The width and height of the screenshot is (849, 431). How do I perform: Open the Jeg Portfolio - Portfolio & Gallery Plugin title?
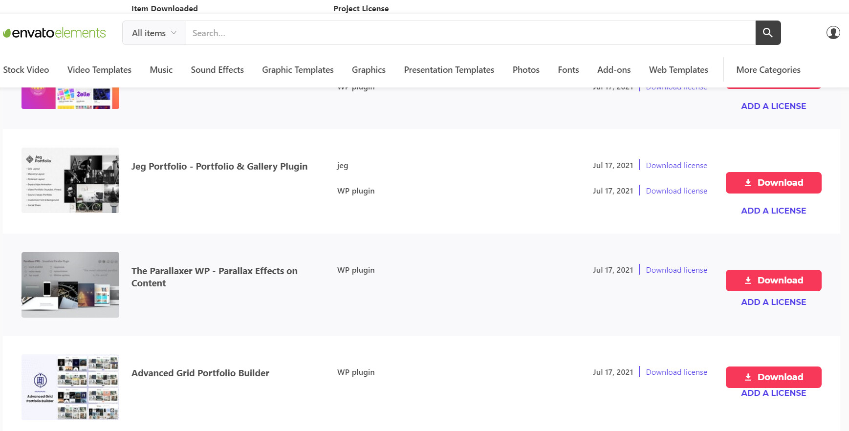click(x=219, y=167)
